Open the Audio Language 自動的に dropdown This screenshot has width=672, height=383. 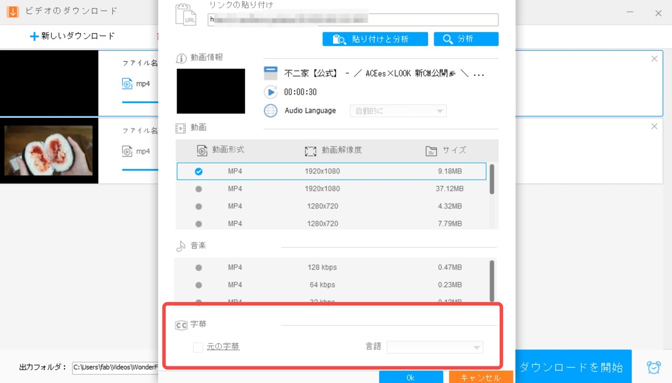click(398, 110)
